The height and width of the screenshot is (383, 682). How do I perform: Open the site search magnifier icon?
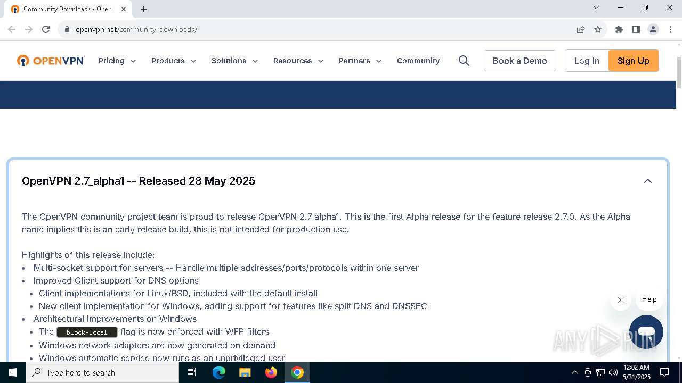(464, 61)
